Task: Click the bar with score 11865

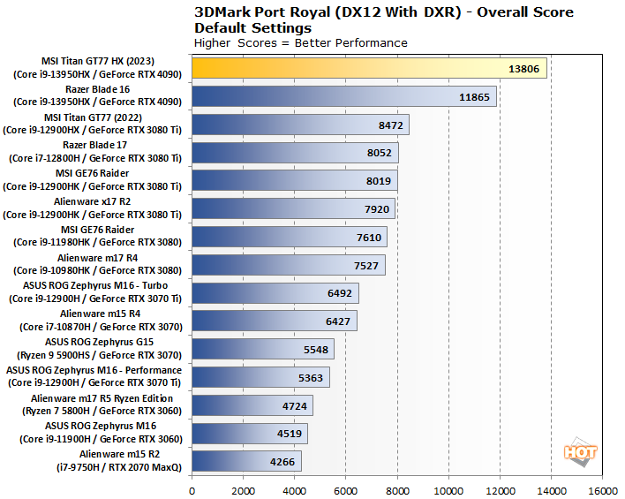Action: pos(344,96)
